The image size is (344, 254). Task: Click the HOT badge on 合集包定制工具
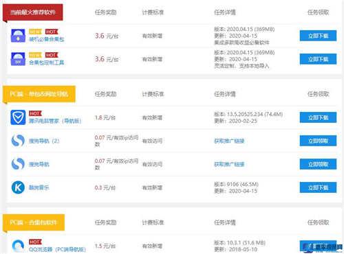click(x=52, y=55)
